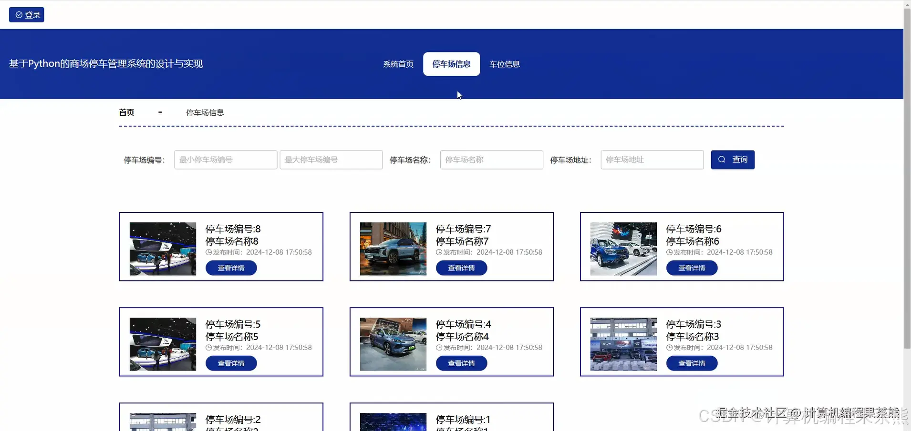This screenshot has width=911, height=431.
Task: Click the magnifier icon on the 查询 button
Action: [x=721, y=160]
